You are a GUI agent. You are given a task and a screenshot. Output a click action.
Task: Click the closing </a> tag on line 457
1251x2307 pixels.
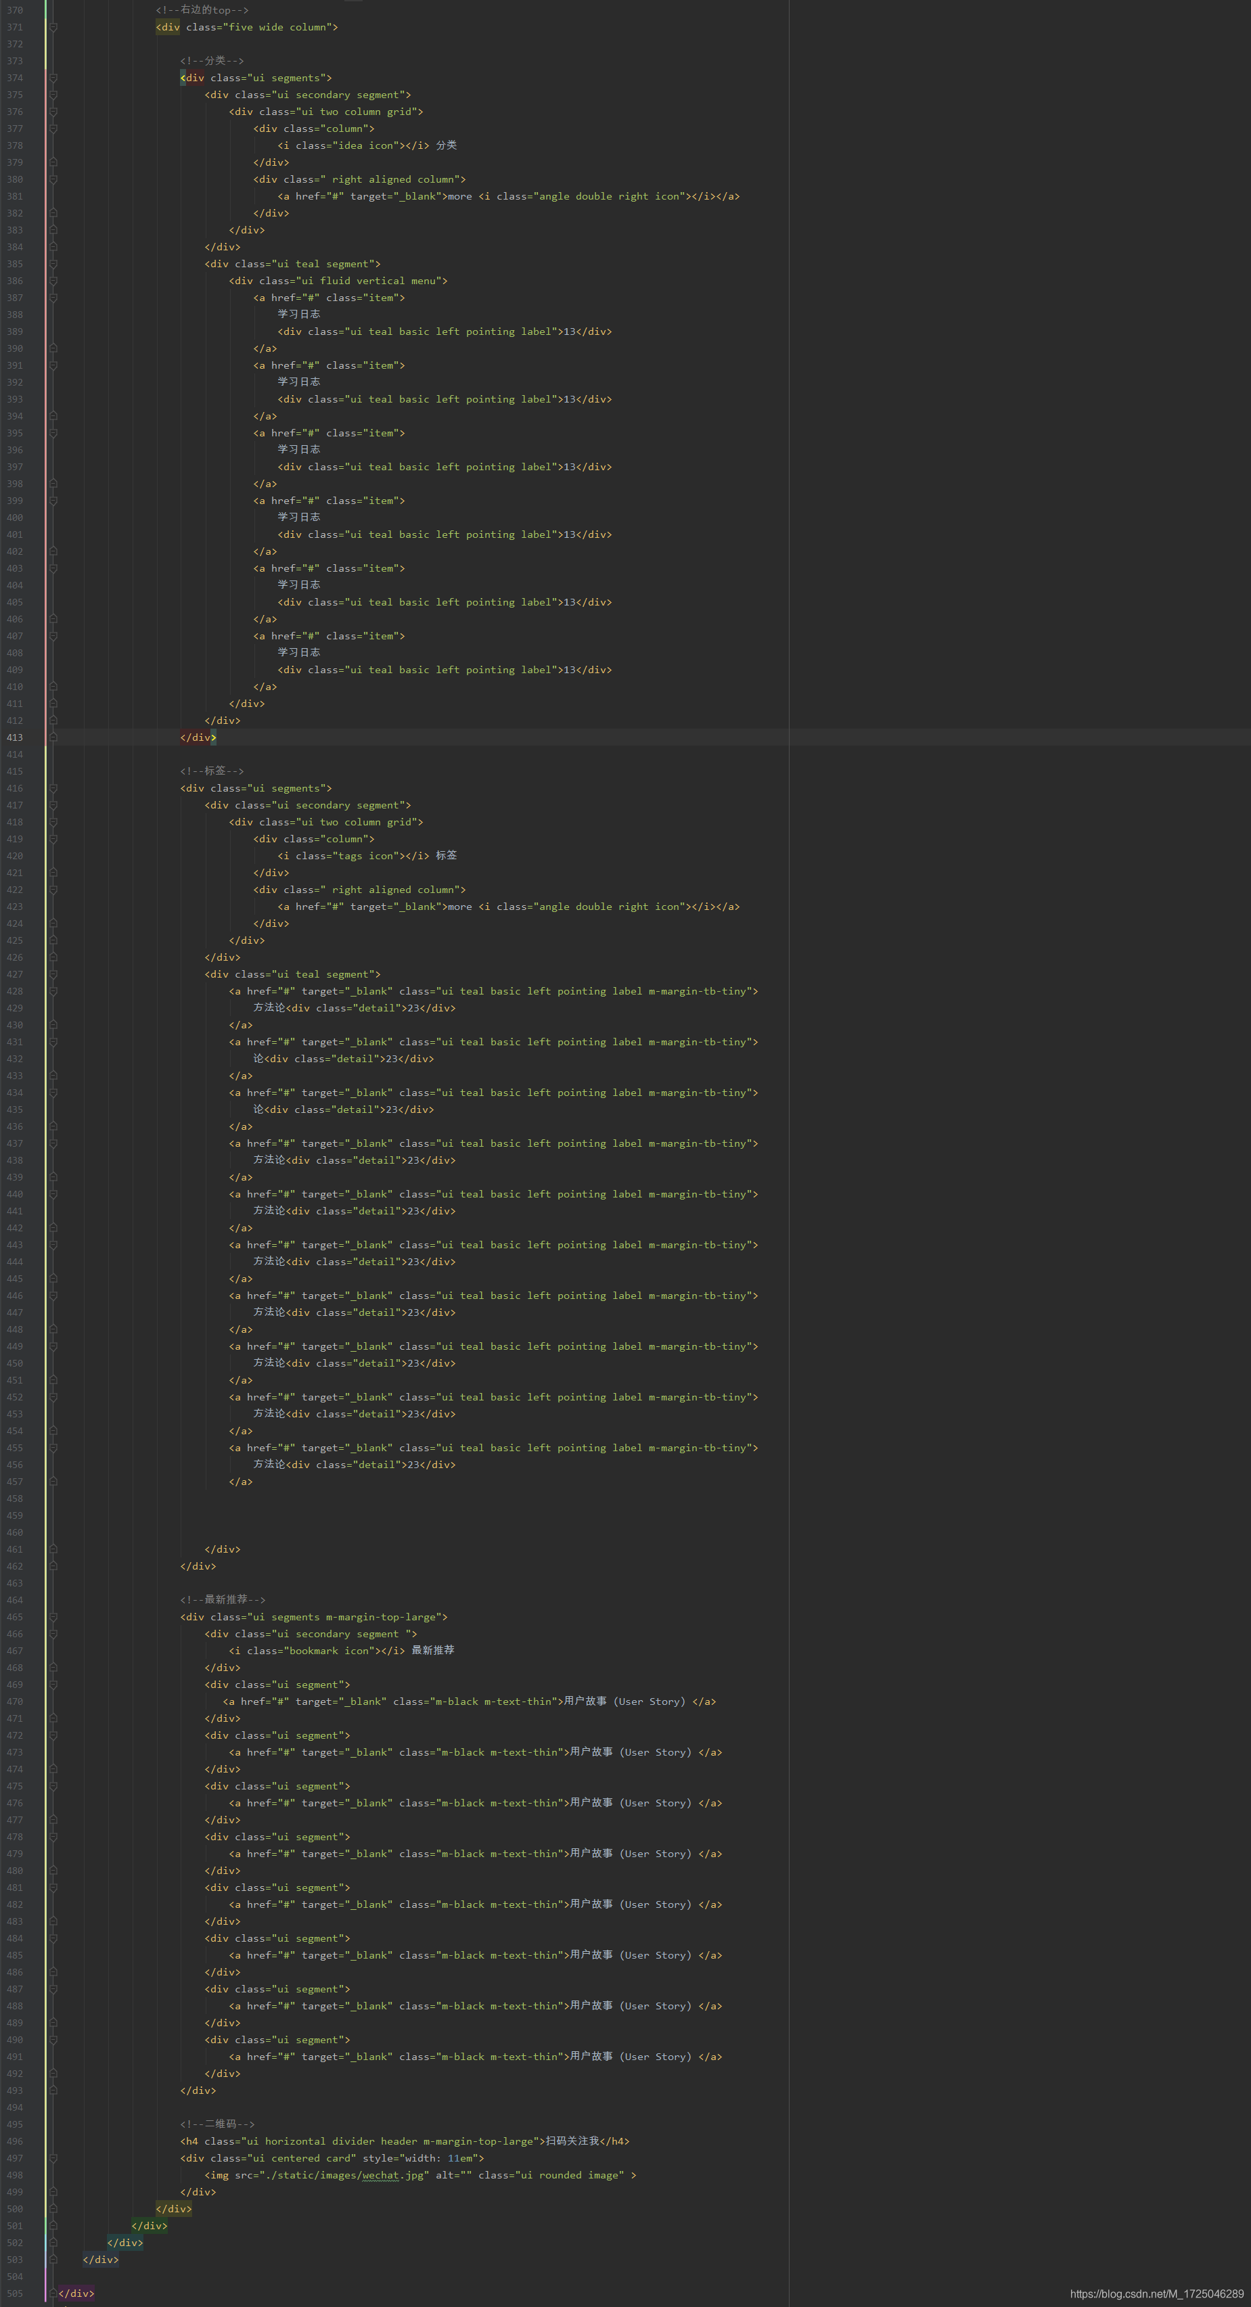(x=241, y=1482)
